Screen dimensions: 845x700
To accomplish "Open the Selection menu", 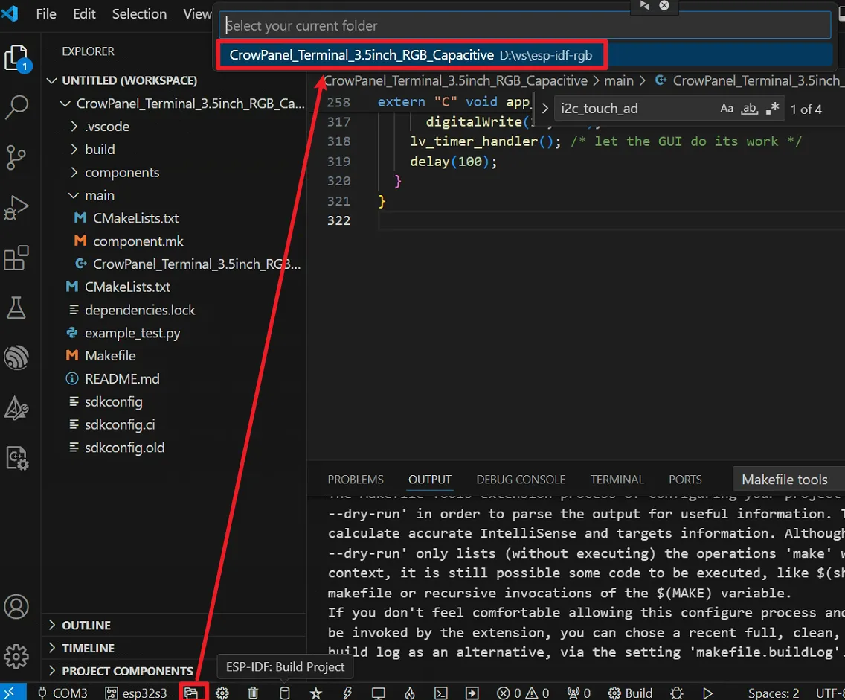I will pyautogui.click(x=139, y=13).
